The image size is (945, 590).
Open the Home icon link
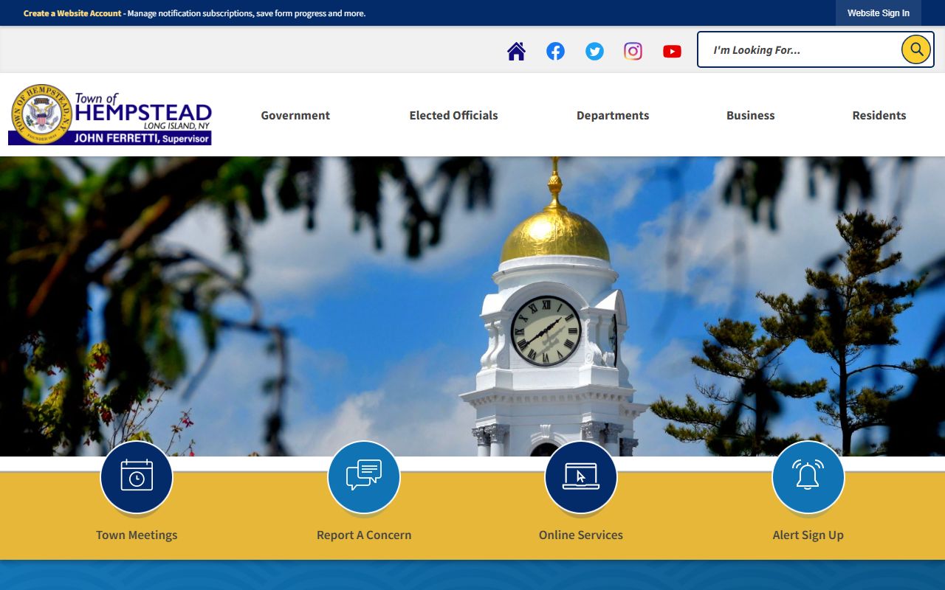click(x=516, y=51)
